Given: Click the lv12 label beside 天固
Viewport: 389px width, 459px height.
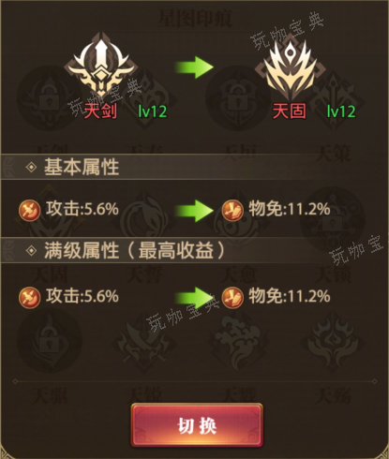Looking at the screenshot, I should (341, 111).
